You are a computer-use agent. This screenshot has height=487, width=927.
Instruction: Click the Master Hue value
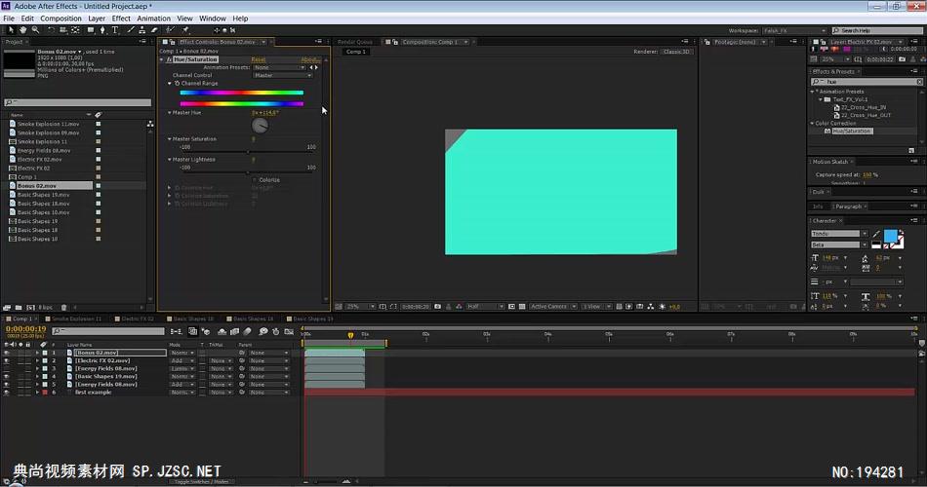(264, 112)
